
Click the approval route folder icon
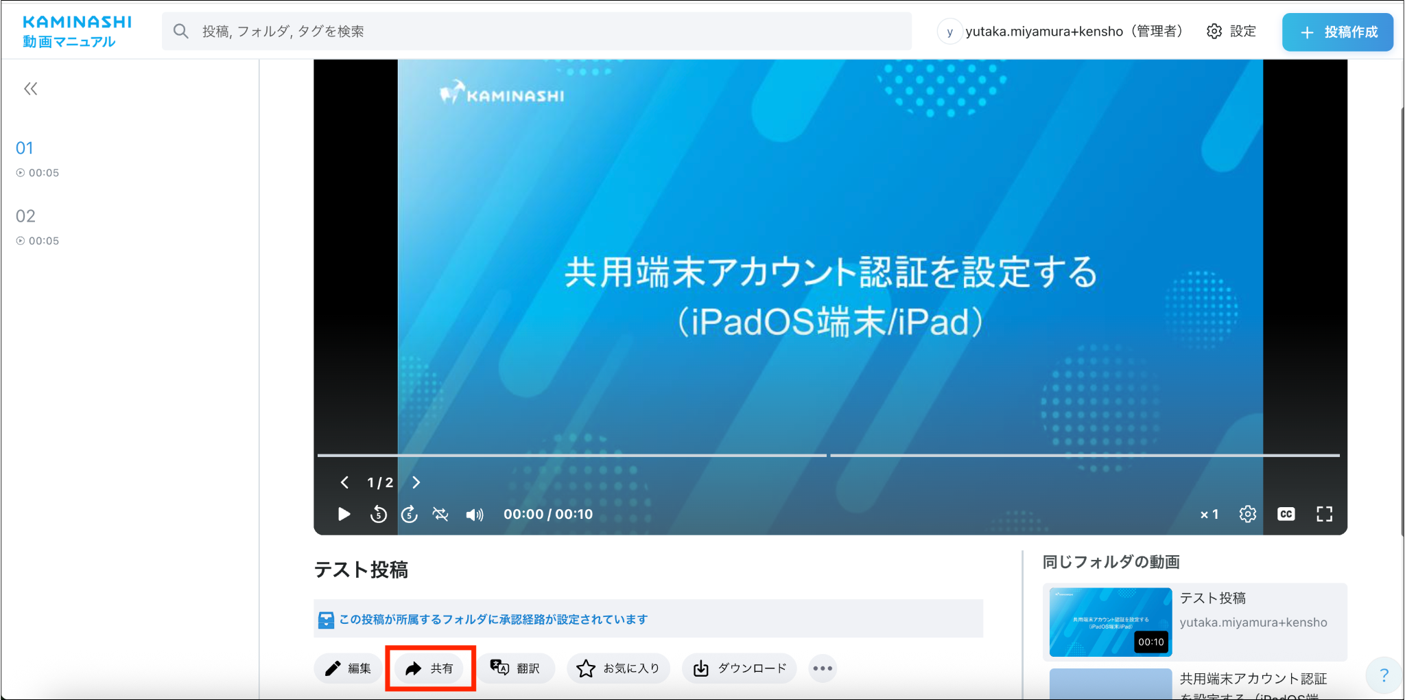click(327, 620)
